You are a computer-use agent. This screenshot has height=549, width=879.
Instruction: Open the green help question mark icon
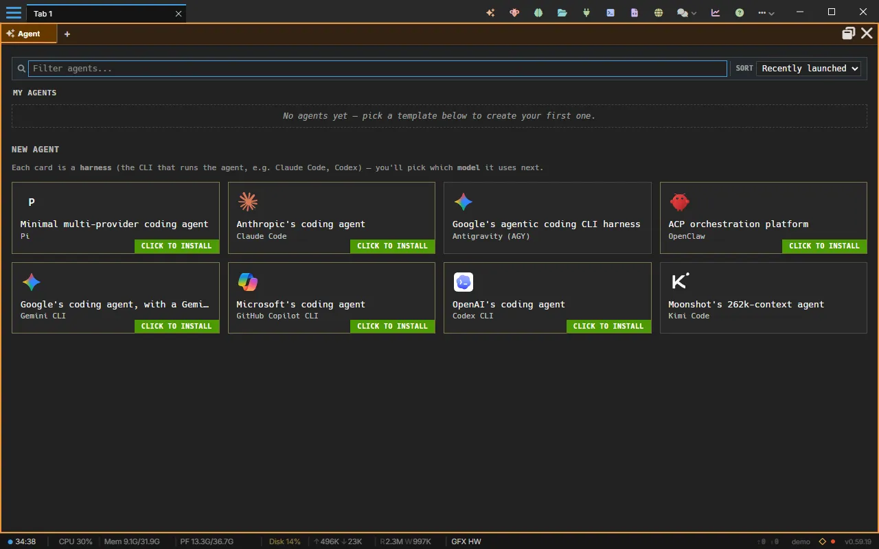click(x=740, y=12)
